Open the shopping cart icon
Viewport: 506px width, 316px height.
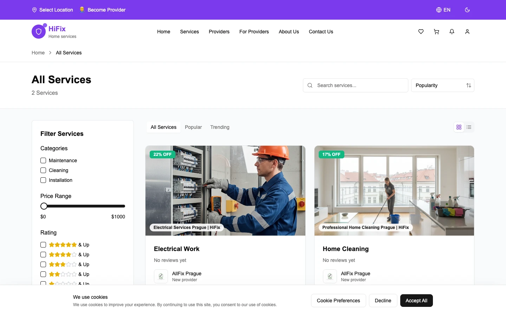tap(436, 32)
